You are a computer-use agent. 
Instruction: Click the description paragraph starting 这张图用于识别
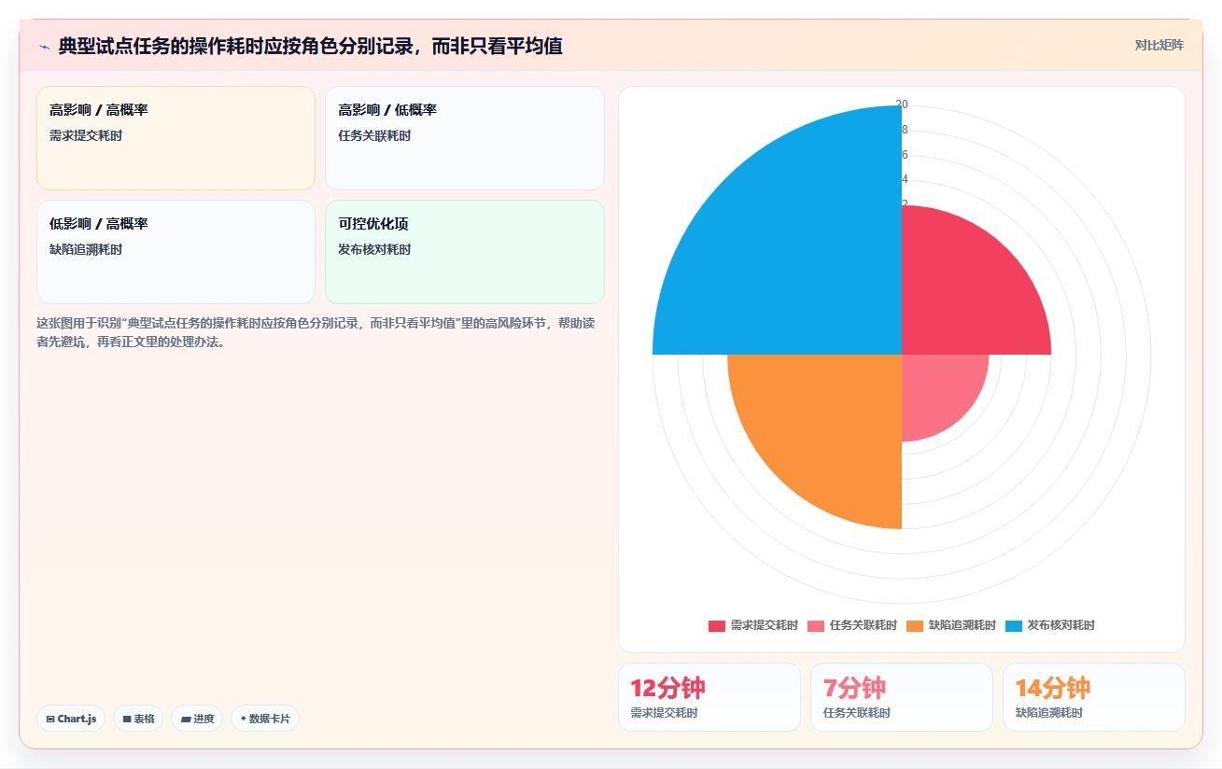click(316, 332)
